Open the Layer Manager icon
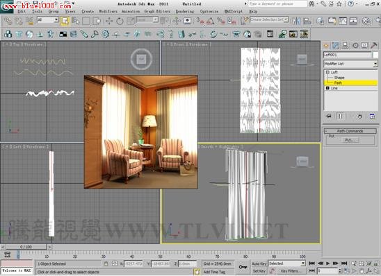Viewport: 381px width, 276px height. point(320,21)
